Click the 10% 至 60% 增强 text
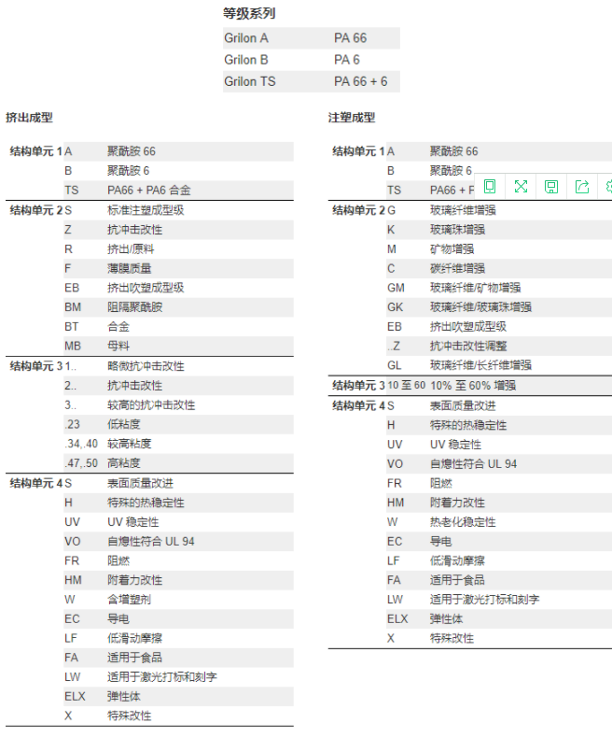The image size is (612, 737). pyautogui.click(x=472, y=385)
